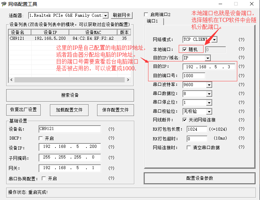
Task: Click version 35 cell in device list
Action: (124, 38)
